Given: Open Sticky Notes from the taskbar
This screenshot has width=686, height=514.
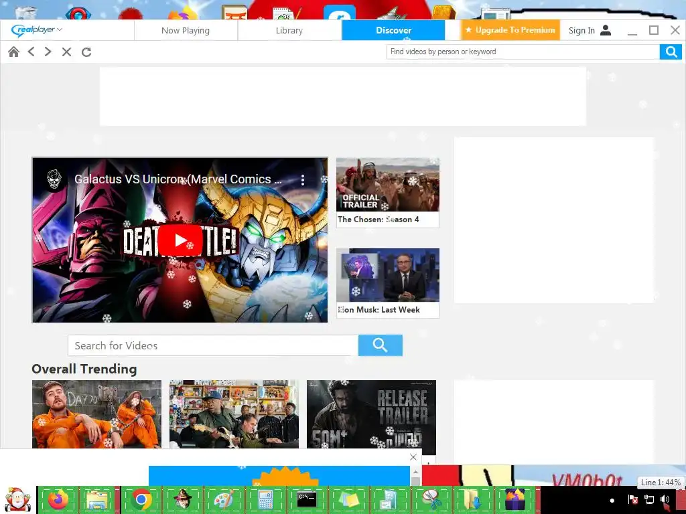Looking at the screenshot, I should [x=348, y=499].
